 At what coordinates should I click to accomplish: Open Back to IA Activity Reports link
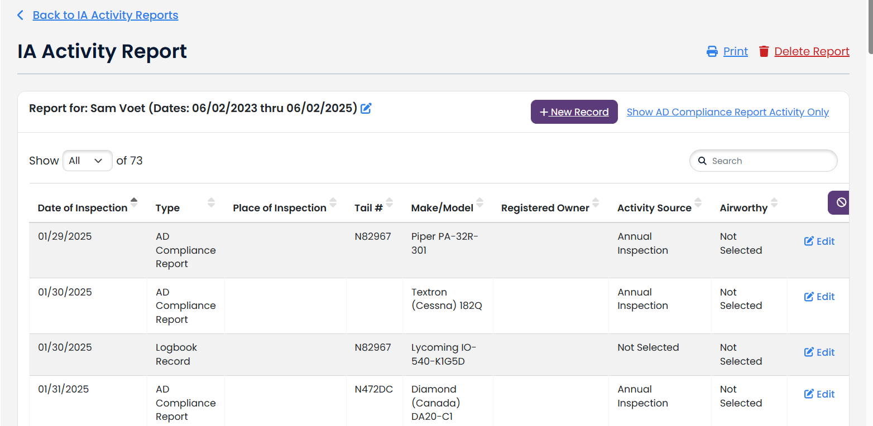pos(105,14)
